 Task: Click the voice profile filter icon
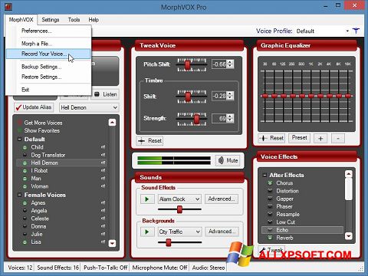click(356, 31)
